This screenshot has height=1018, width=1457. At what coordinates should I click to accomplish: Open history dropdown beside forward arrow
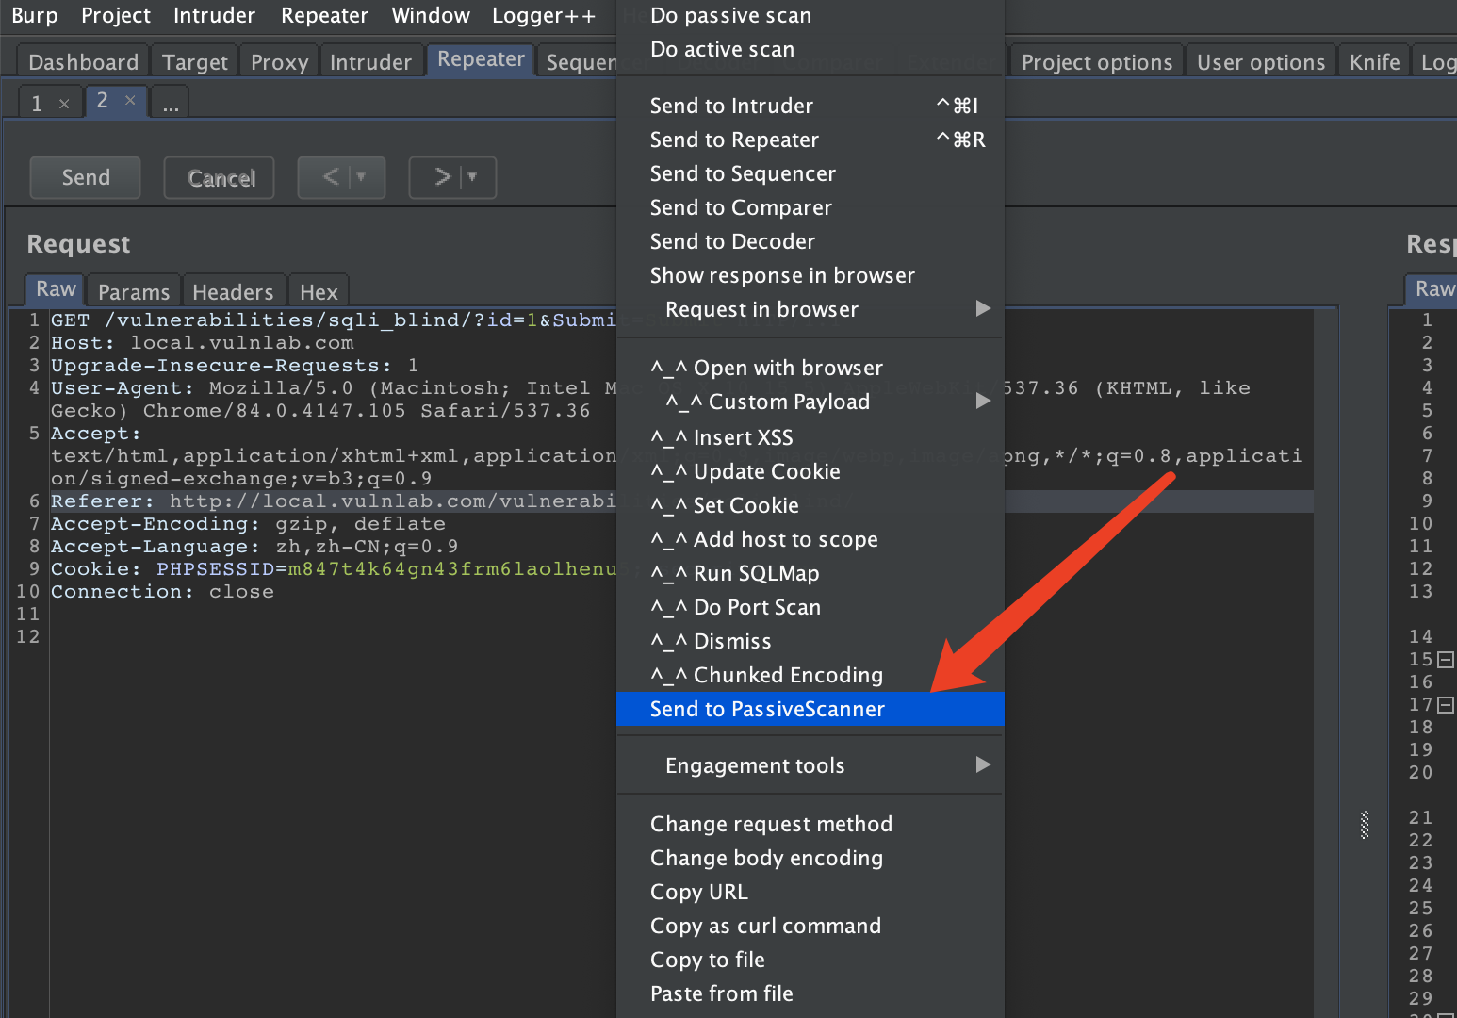pos(472,176)
